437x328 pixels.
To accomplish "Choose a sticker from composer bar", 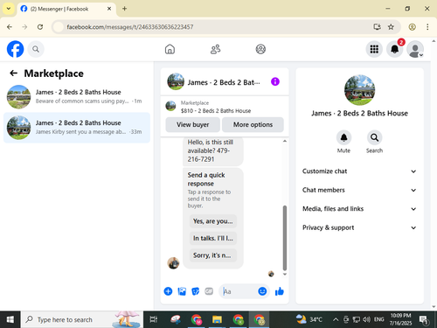I will click(195, 291).
